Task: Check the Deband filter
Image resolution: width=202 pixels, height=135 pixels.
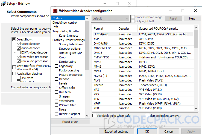Action: click(x=57, y=79)
